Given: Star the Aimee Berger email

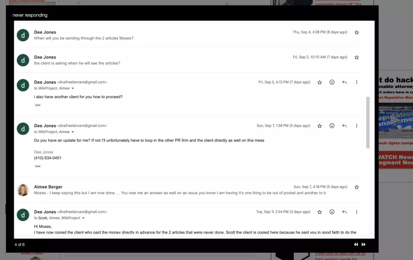Looking at the screenshot, I should pos(357,187).
